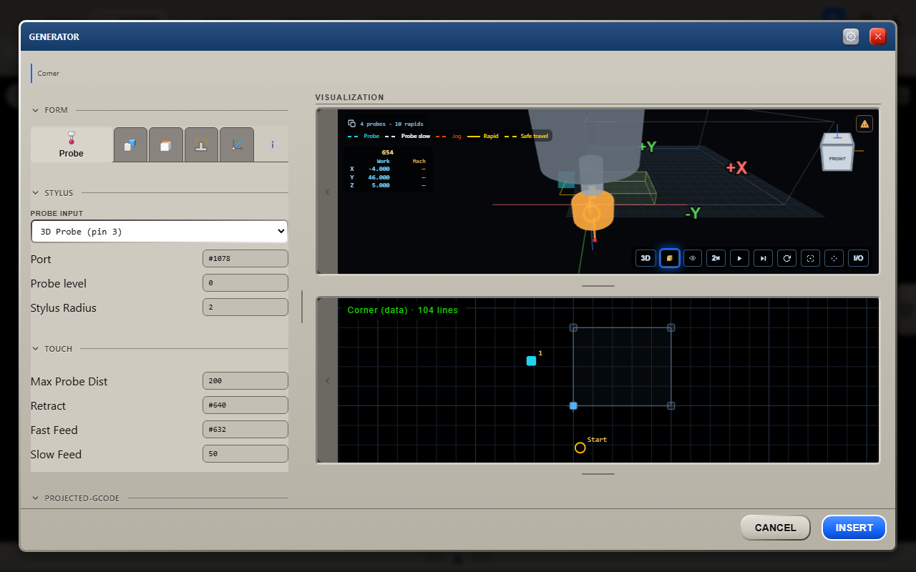The width and height of the screenshot is (916, 572).
Task: Collapse the FORM section
Action: point(36,110)
